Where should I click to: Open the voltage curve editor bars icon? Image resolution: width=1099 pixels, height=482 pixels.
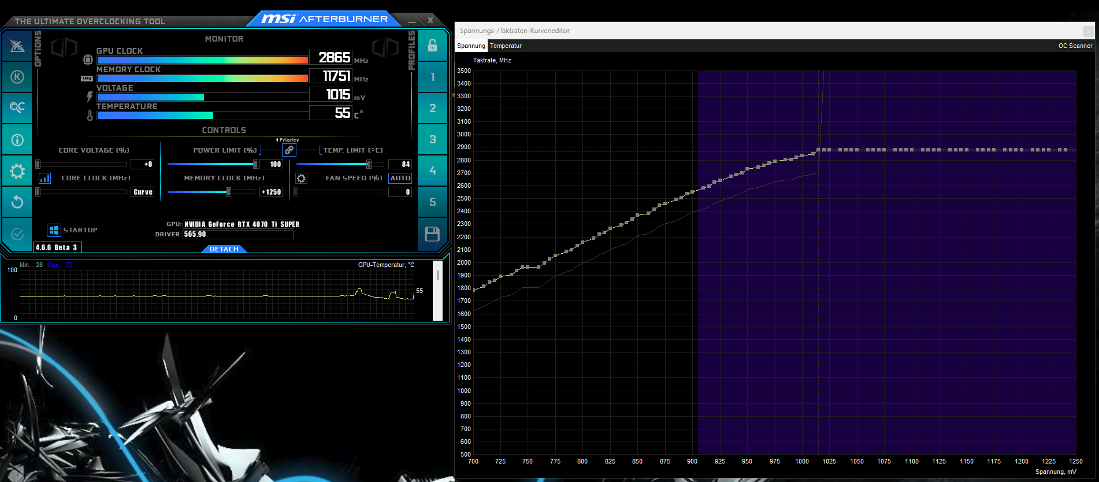[x=44, y=178]
